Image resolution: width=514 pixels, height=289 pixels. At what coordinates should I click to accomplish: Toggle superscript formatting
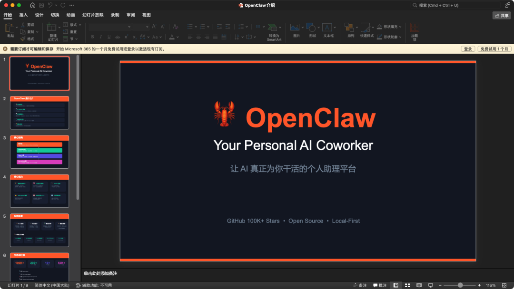click(x=126, y=37)
